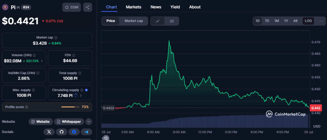The image size is (327, 140).
Task: Select the 1D time range
Action: [x=258, y=21]
